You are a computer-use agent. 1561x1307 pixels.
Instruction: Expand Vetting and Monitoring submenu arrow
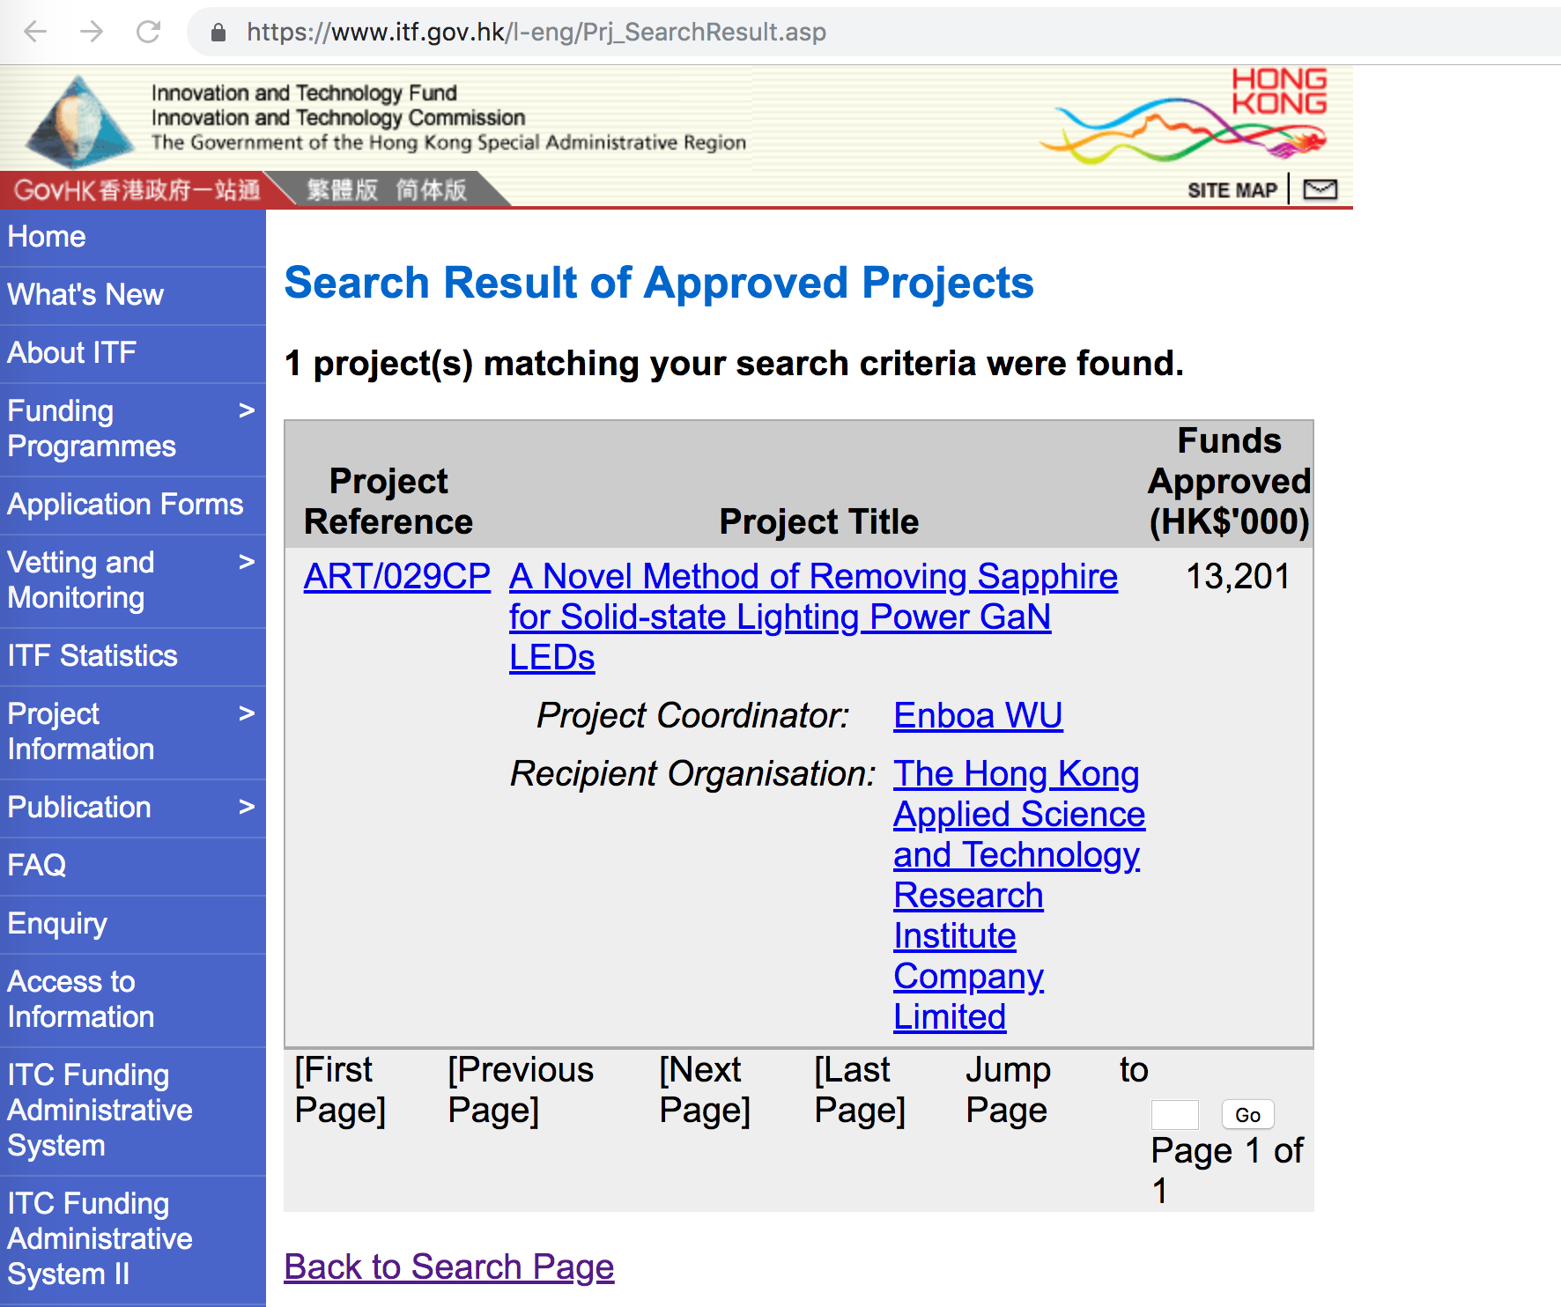247,562
